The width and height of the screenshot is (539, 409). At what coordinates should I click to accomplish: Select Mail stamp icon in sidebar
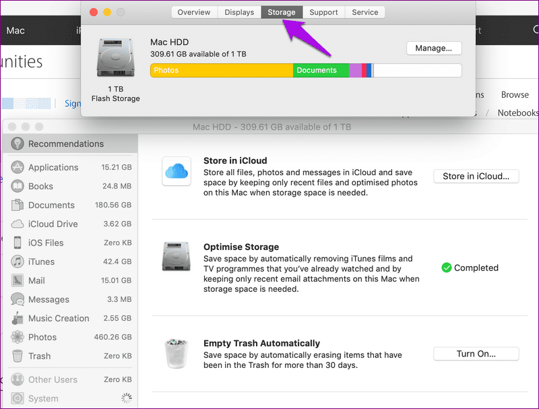pos(18,280)
